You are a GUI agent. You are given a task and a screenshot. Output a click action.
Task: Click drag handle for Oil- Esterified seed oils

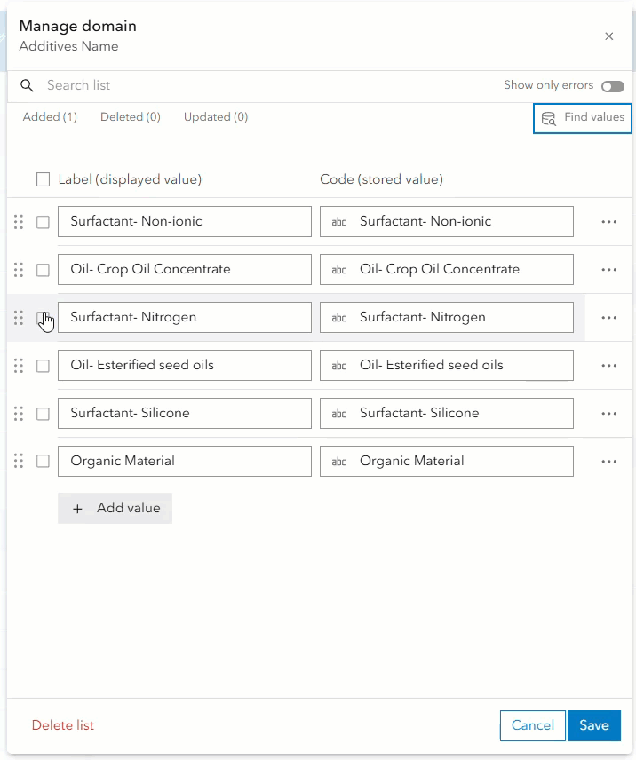tap(19, 366)
